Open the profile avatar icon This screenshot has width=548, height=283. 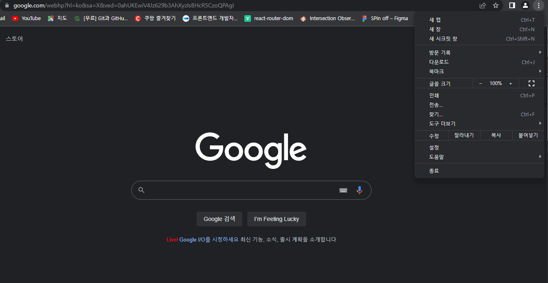pos(525,5)
